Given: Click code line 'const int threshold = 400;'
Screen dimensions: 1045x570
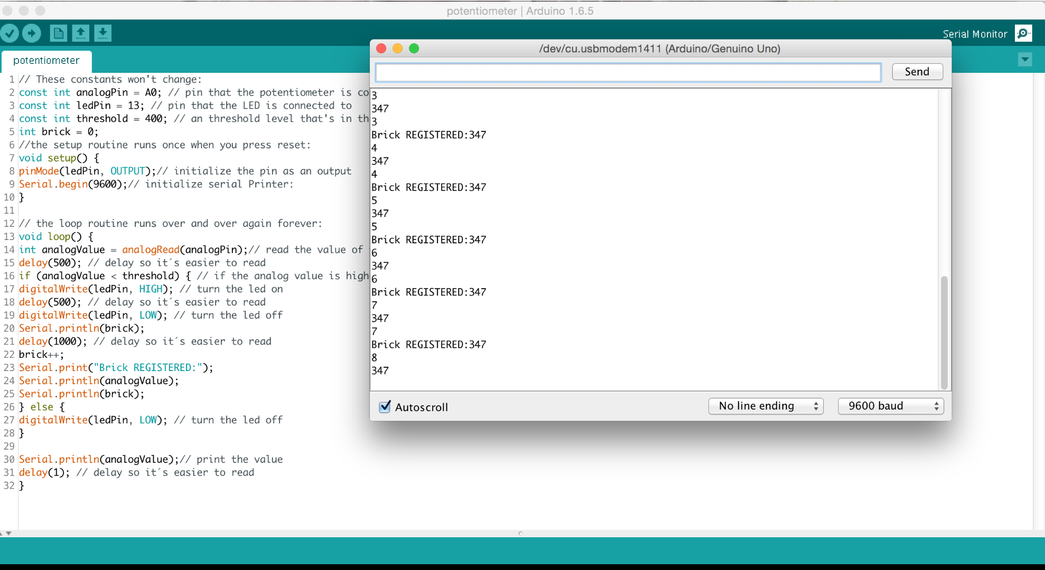Looking at the screenshot, I should (93, 119).
